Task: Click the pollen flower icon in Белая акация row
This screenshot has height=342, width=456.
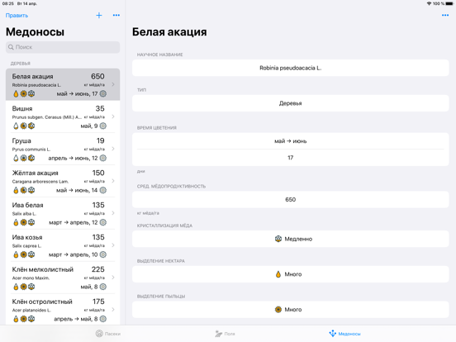Action: [24, 93]
